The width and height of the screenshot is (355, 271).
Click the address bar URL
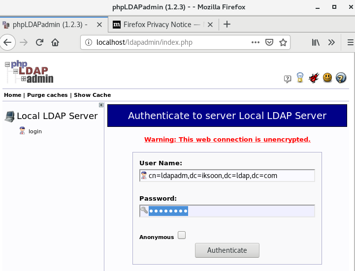pyautogui.click(x=144, y=42)
